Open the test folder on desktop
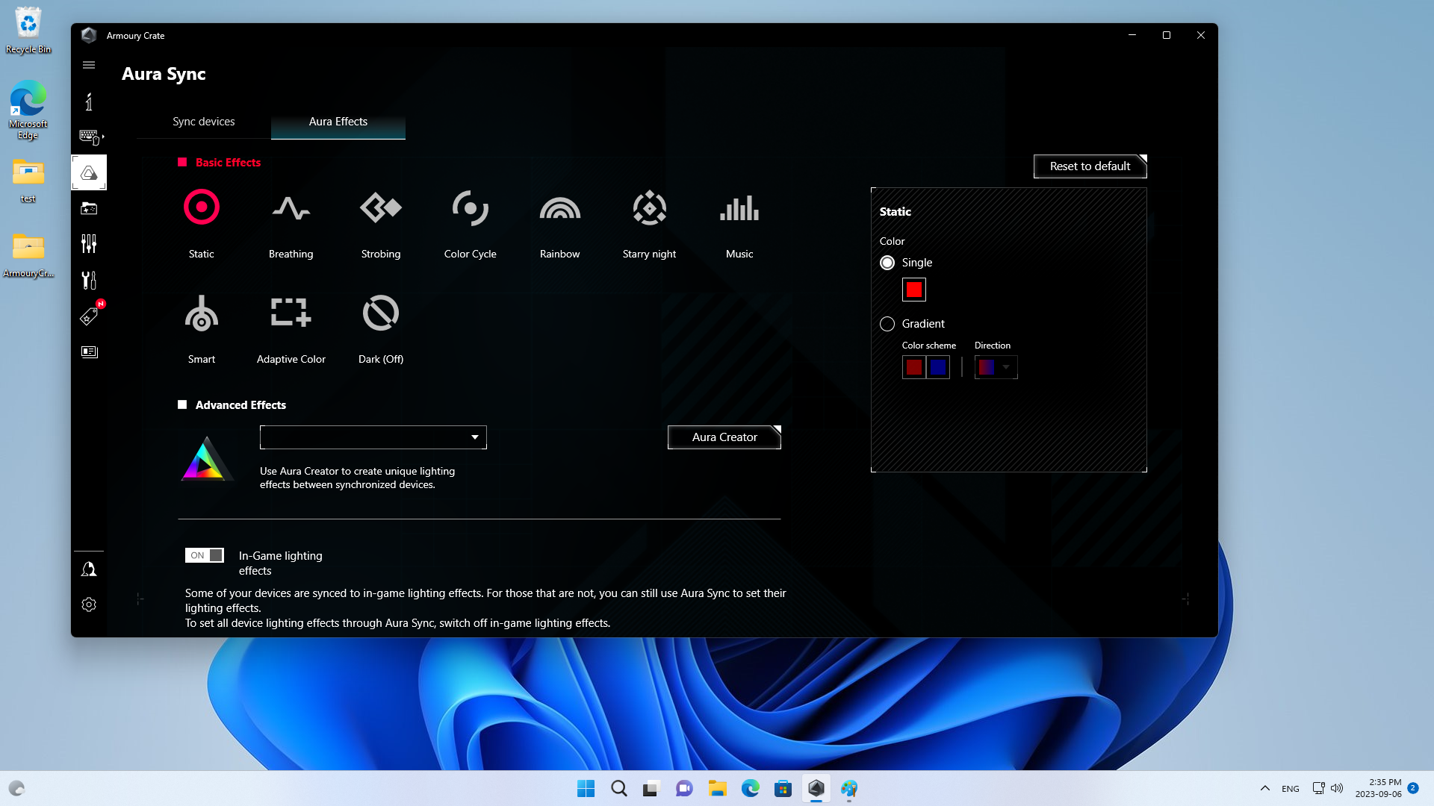Viewport: 1434px width, 806px height. [x=28, y=180]
